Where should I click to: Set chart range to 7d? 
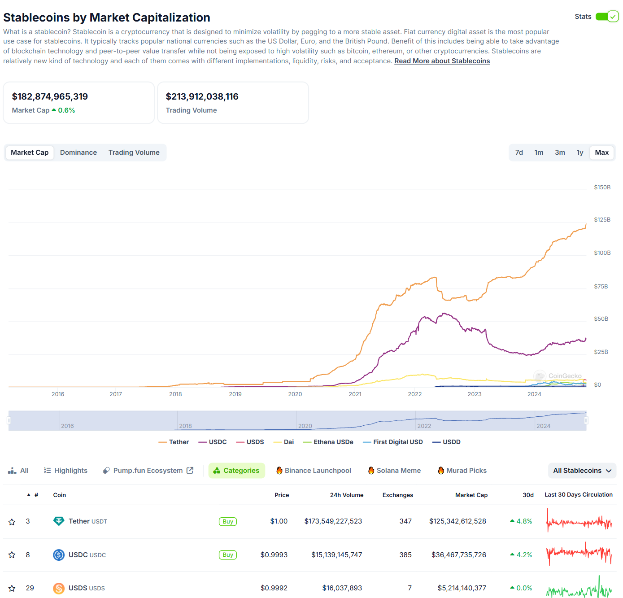point(519,153)
